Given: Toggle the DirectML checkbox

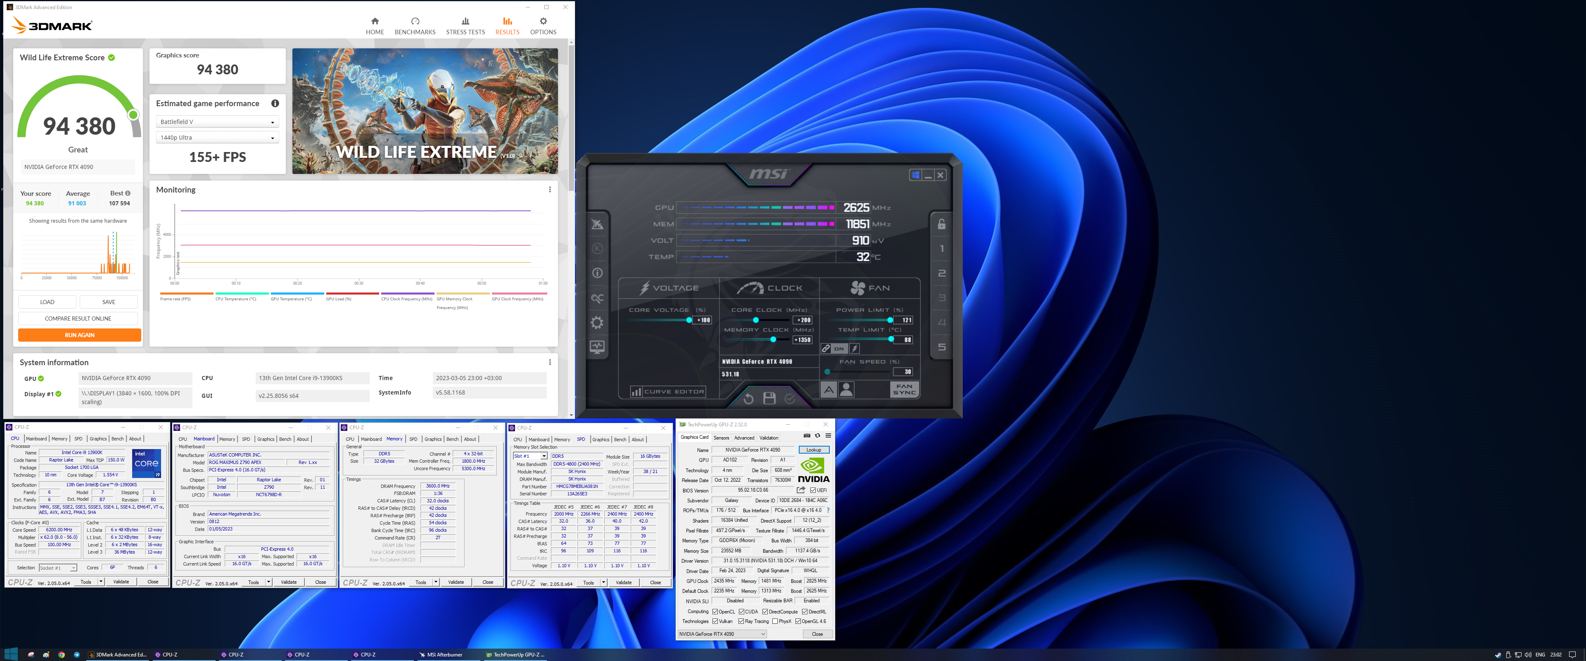Looking at the screenshot, I should pyautogui.click(x=805, y=612).
